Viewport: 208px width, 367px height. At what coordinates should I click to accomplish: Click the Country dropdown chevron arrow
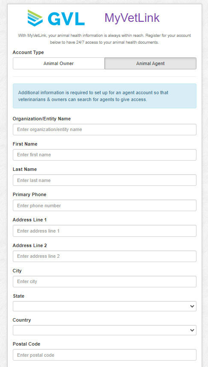pos(192,330)
